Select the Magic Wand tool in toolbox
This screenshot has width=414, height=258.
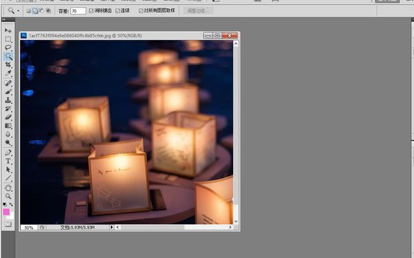[x=8, y=57]
